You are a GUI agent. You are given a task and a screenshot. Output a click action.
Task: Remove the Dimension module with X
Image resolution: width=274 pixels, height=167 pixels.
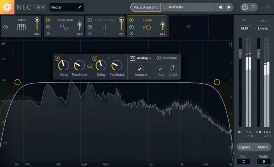tap(48, 34)
